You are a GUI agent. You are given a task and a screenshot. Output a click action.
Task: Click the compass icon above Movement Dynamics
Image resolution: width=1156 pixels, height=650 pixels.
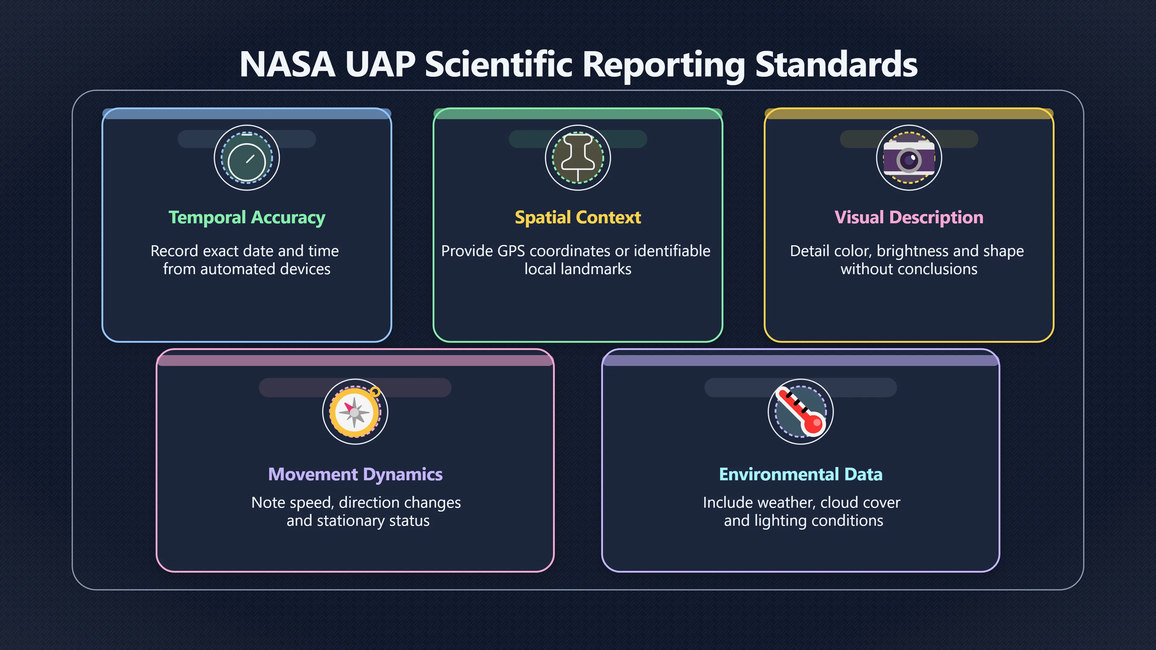click(356, 411)
